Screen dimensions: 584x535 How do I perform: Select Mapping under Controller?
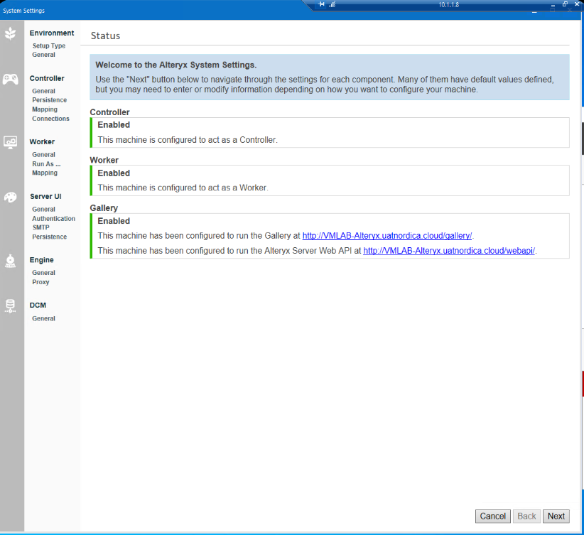point(45,109)
